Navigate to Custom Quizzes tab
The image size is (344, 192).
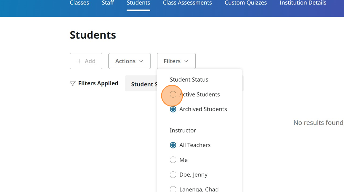click(245, 3)
